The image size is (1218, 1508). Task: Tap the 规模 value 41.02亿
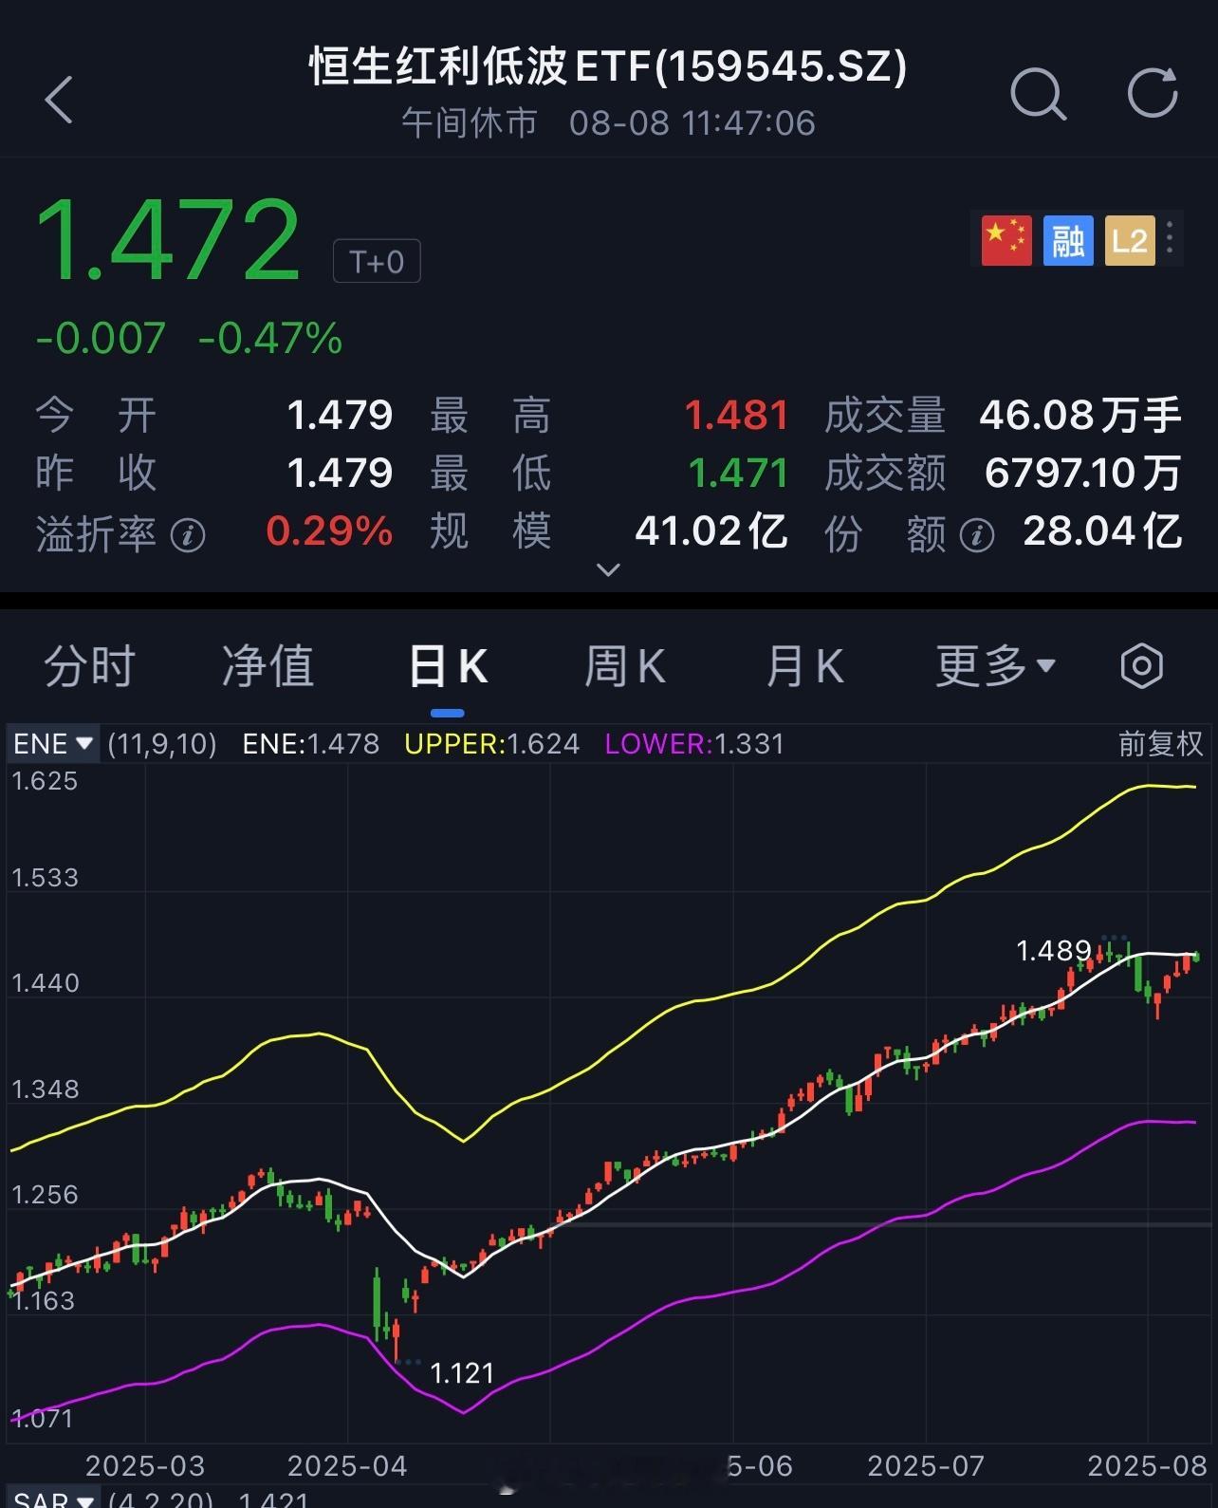click(711, 531)
